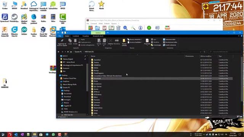Image resolution: width=244 pixels, height=137 pixels.
Task: Open Accesso facilitato dropdown
Action: 135,42
